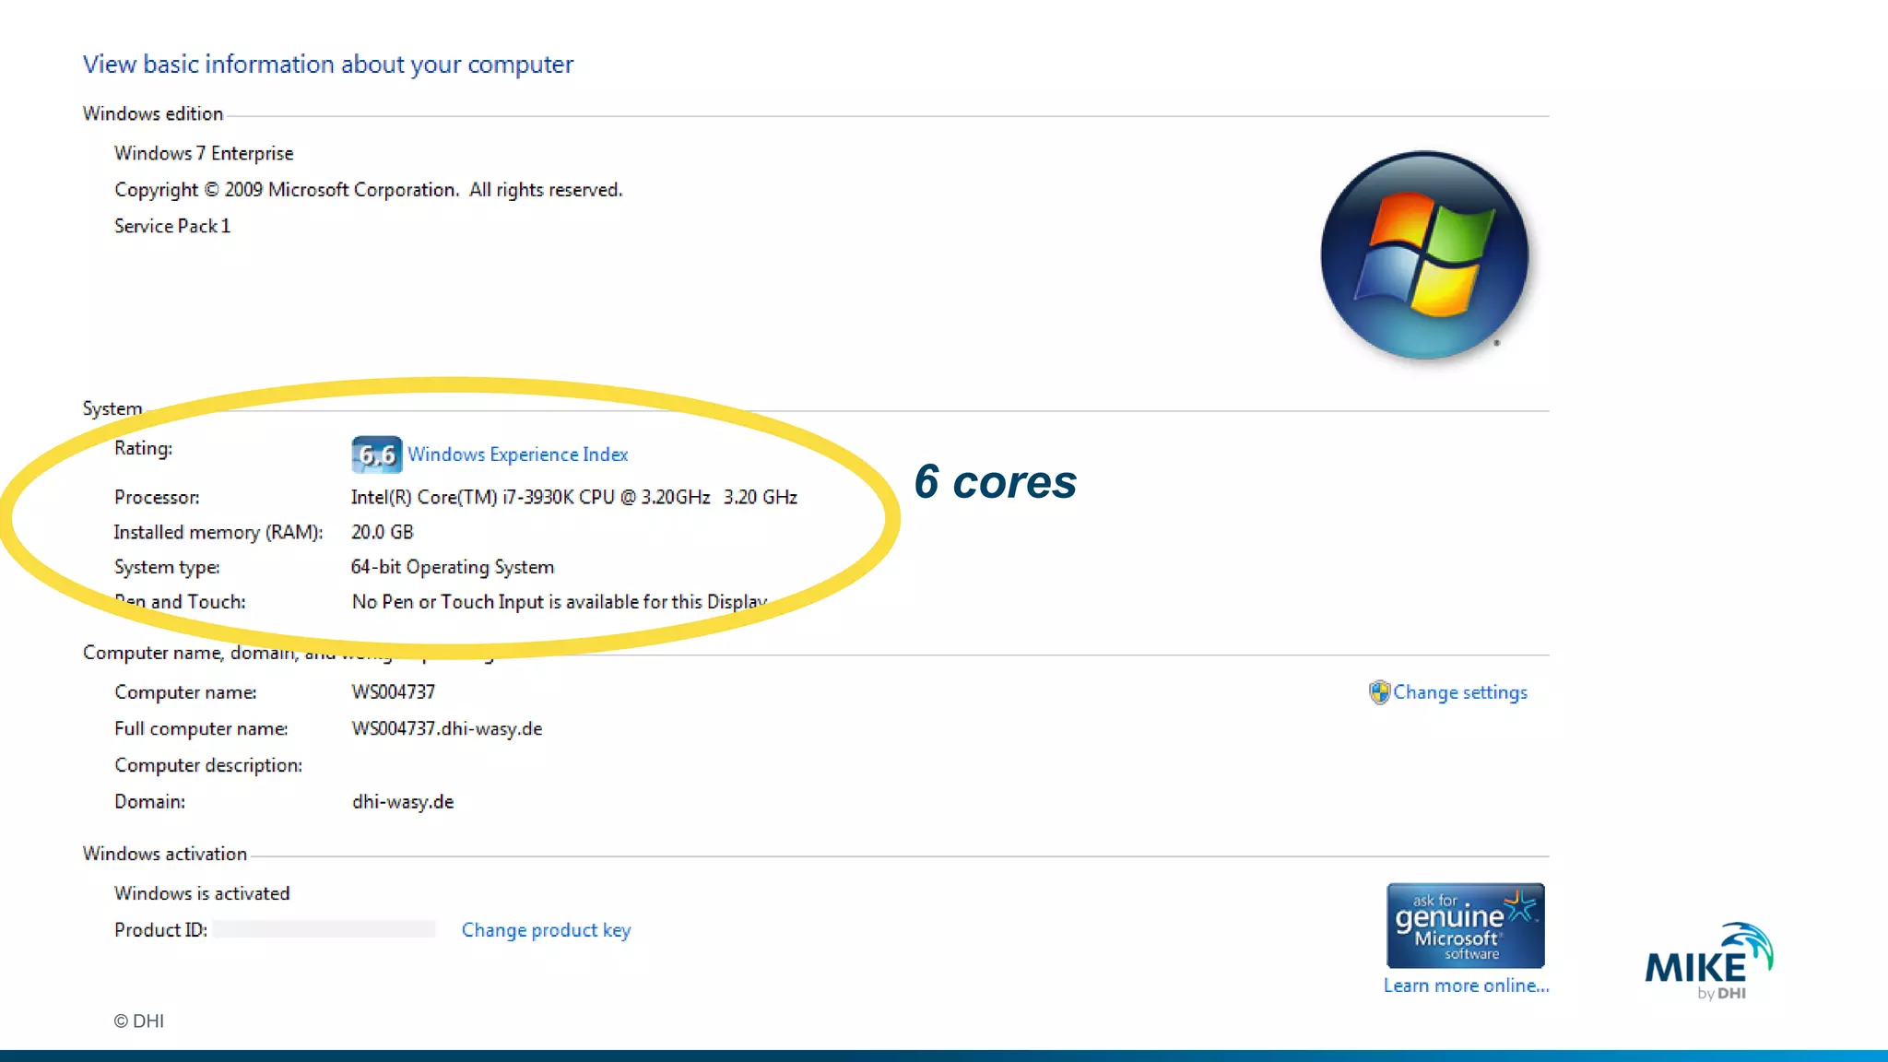Click the Service Pack 1 text
The width and height of the screenshot is (1888, 1062).
(172, 226)
